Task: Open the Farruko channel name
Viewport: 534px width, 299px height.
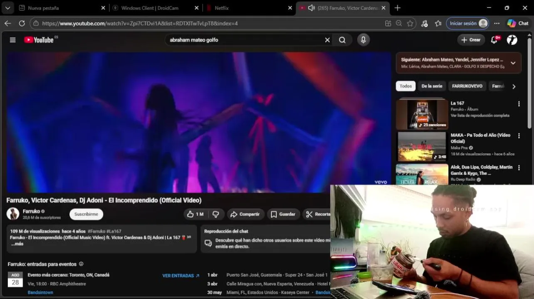Action: point(31,211)
